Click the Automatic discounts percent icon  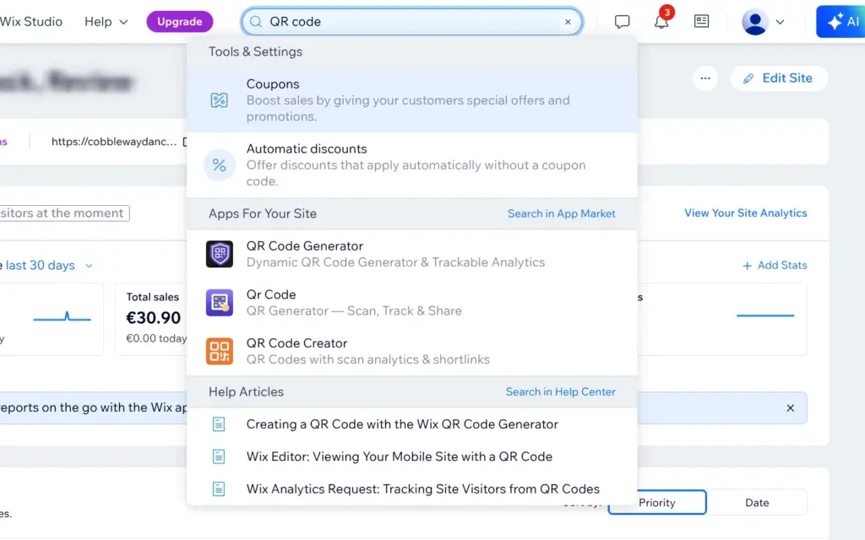pyautogui.click(x=219, y=165)
